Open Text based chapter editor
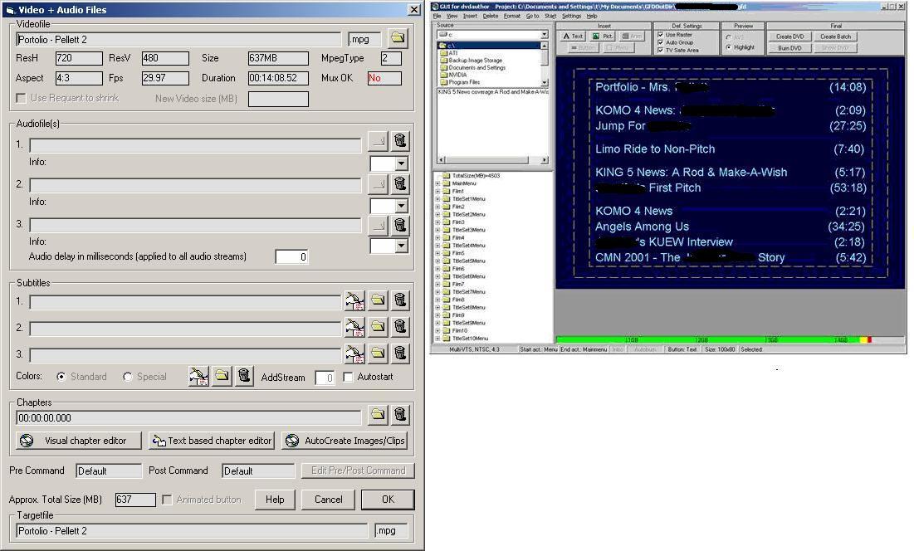This screenshot has width=914, height=551. click(x=212, y=441)
